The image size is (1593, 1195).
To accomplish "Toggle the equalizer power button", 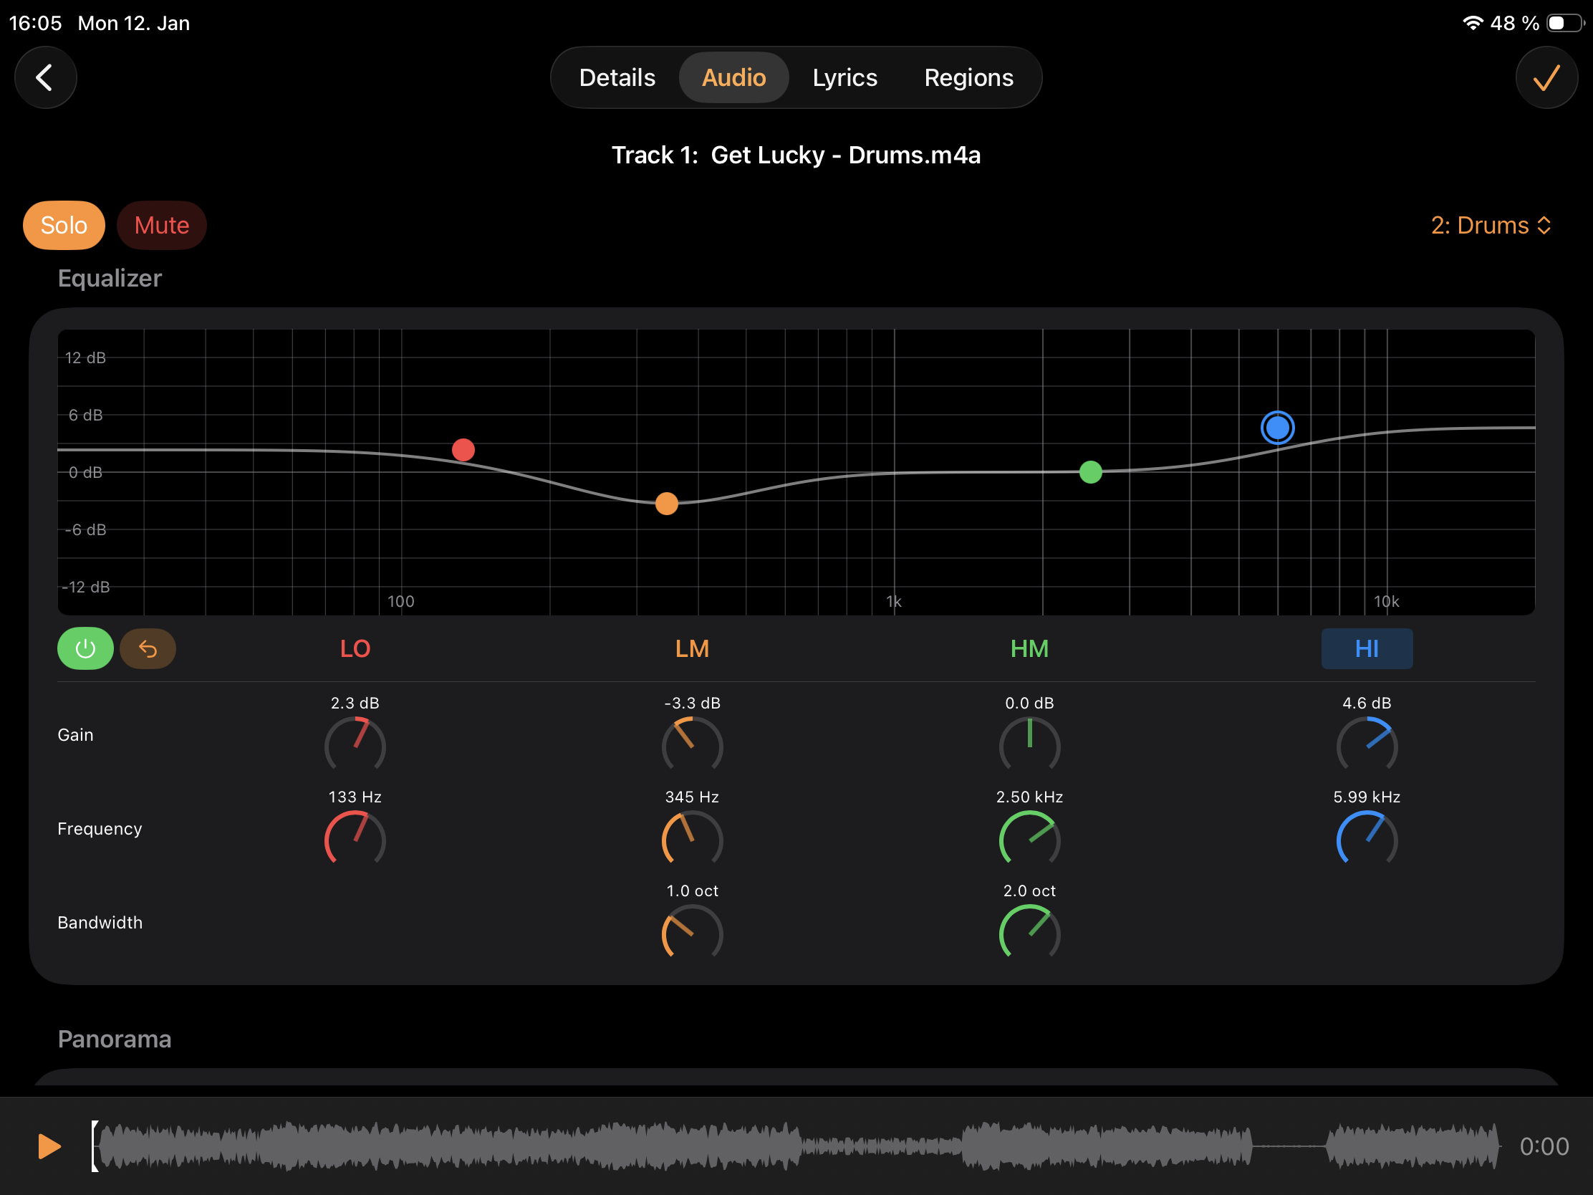I will pos(85,648).
